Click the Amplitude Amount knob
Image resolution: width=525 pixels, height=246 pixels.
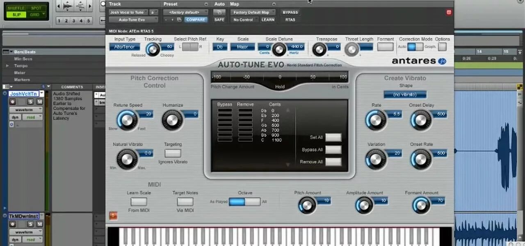coord(364,205)
